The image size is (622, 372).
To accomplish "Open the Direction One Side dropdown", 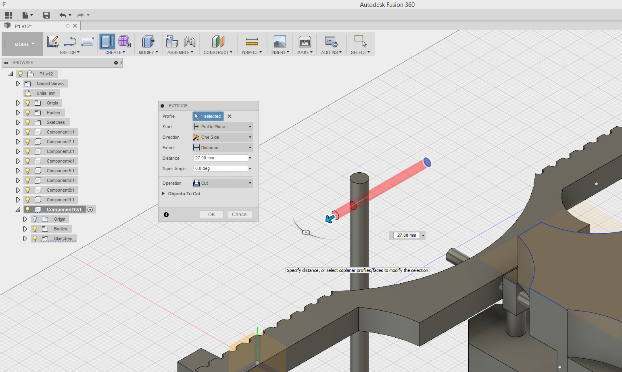I will (x=223, y=137).
